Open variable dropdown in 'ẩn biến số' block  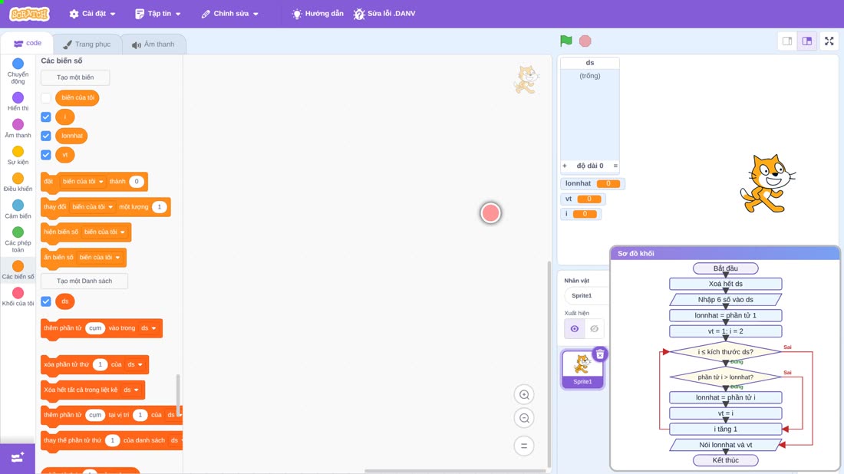[100, 257]
